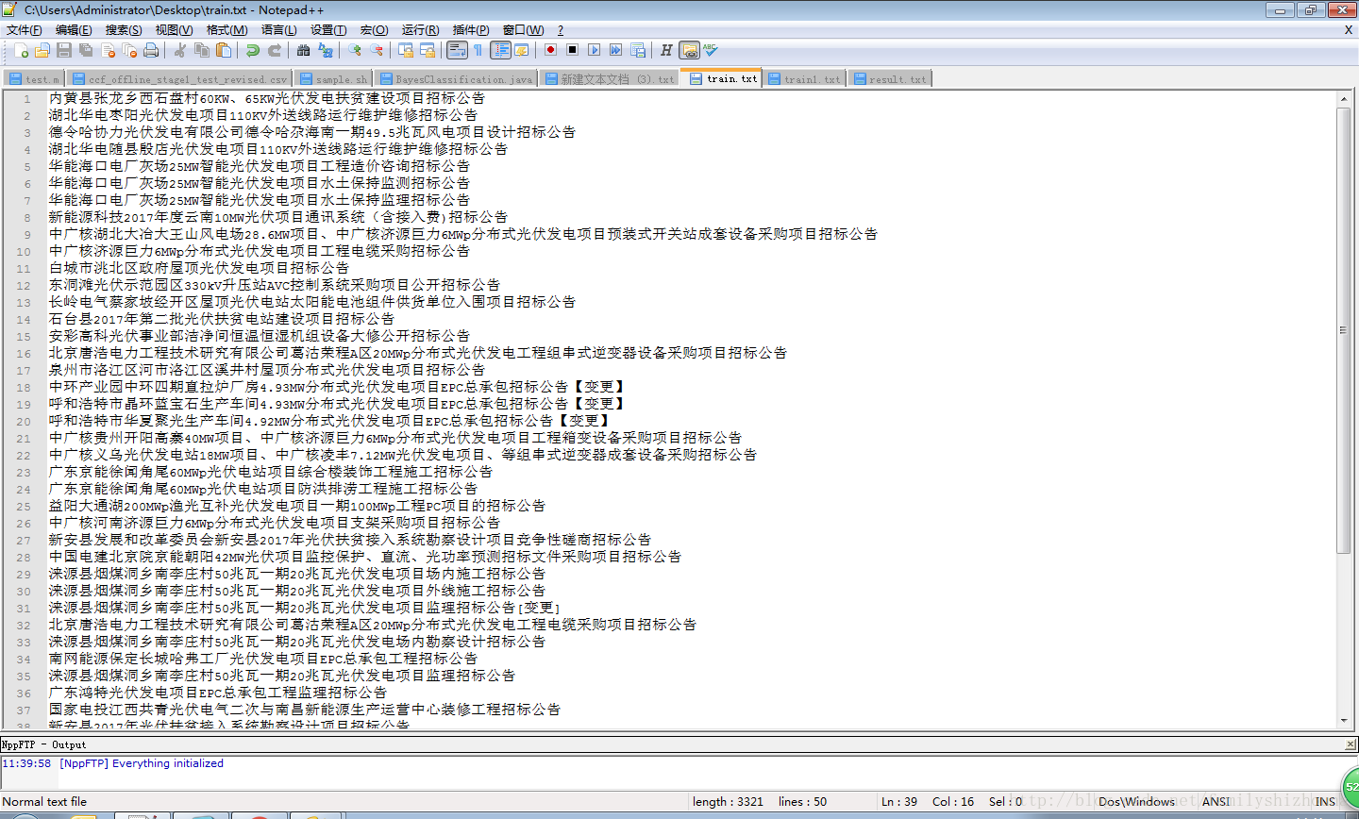Click the Close All toolbar icon
1359x819 pixels.
[129, 50]
